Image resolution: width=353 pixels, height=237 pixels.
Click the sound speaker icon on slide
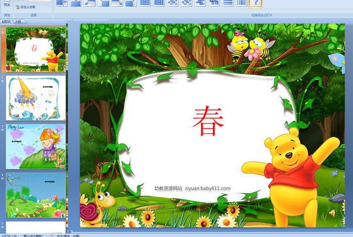(332, 213)
